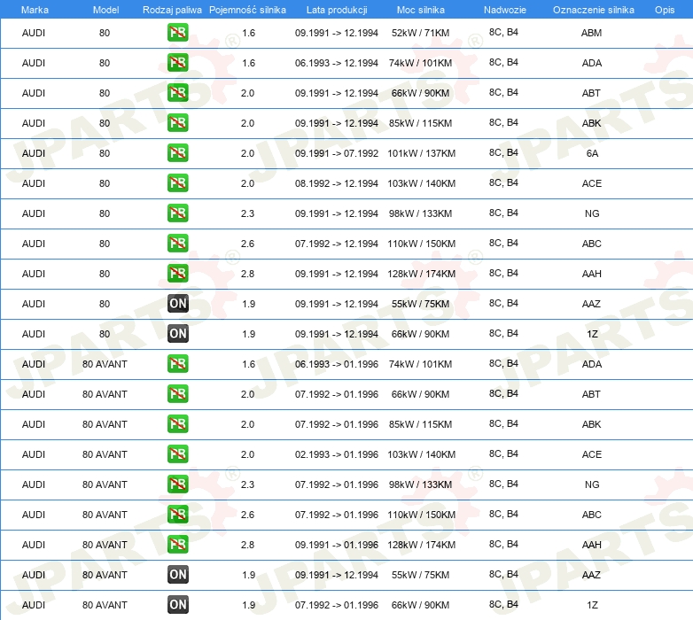693x620 pixels.
Task: Click petrol icon in Audi 80 NG row
Action: tap(177, 213)
